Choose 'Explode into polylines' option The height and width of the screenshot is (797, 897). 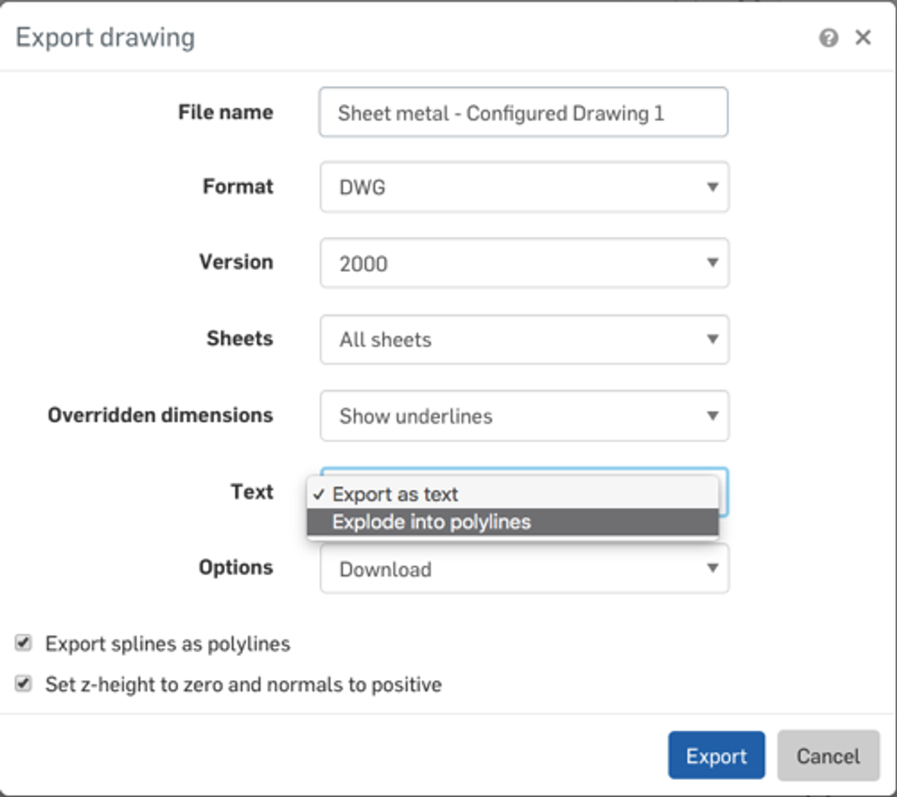[431, 522]
